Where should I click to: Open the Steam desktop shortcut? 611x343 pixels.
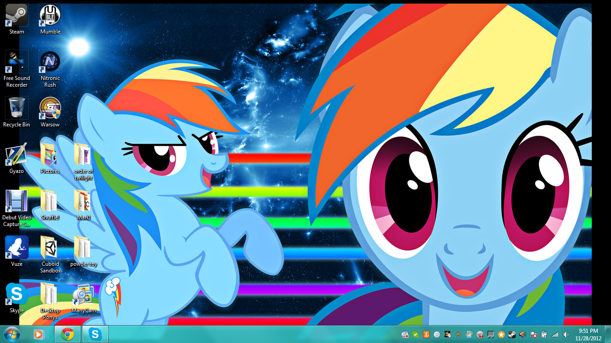(x=17, y=19)
